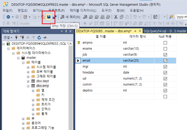This screenshot has height=130, width=187.
Task: Toggle Allow Nulls for empno
Action: (165, 43)
